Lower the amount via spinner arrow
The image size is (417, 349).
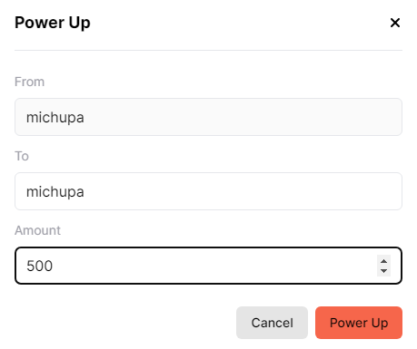[383, 271]
